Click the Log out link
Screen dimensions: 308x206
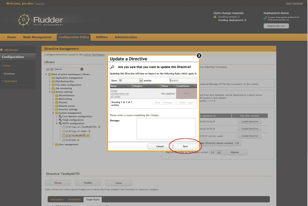pos(40,3)
